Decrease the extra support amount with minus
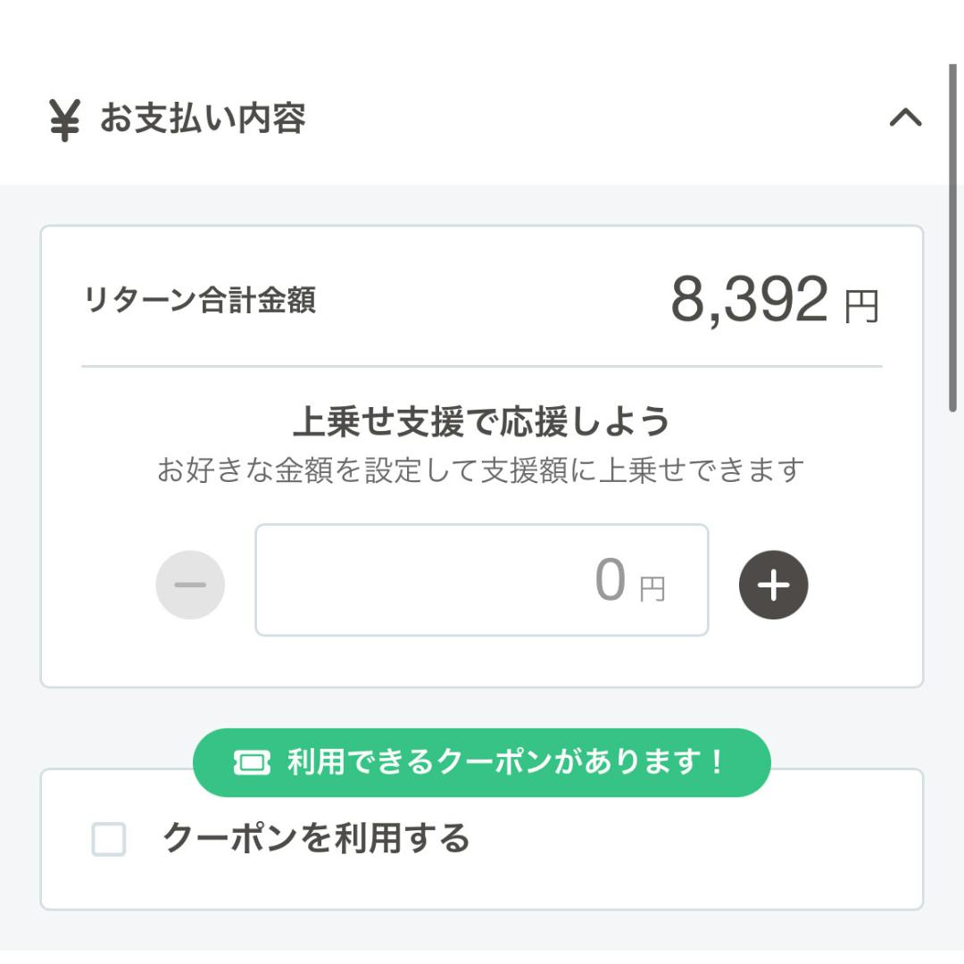Screen dimensions: 964x964 pyautogui.click(x=190, y=585)
